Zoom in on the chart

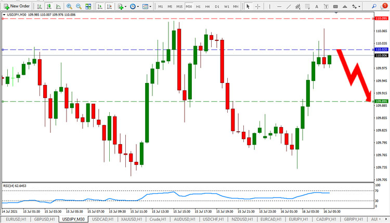tap(69, 6)
